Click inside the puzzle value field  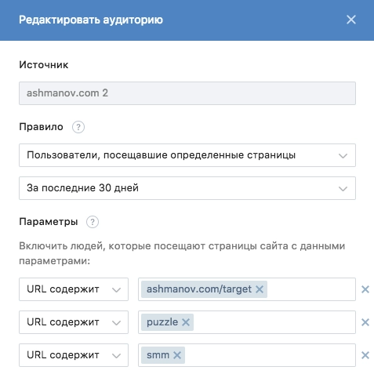tap(274, 322)
